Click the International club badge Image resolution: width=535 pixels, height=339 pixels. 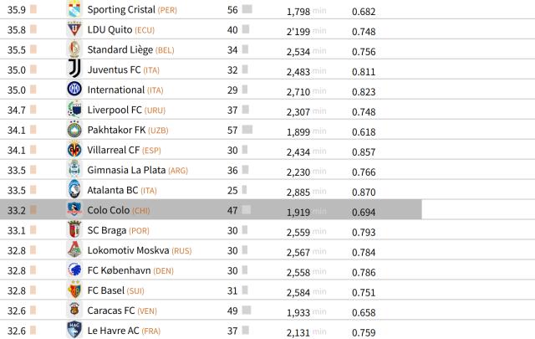74,90
